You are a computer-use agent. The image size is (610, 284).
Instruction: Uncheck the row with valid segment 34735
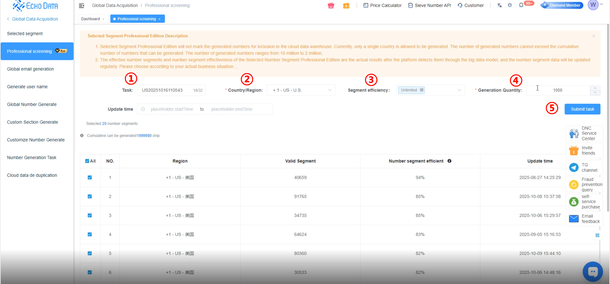(x=90, y=216)
